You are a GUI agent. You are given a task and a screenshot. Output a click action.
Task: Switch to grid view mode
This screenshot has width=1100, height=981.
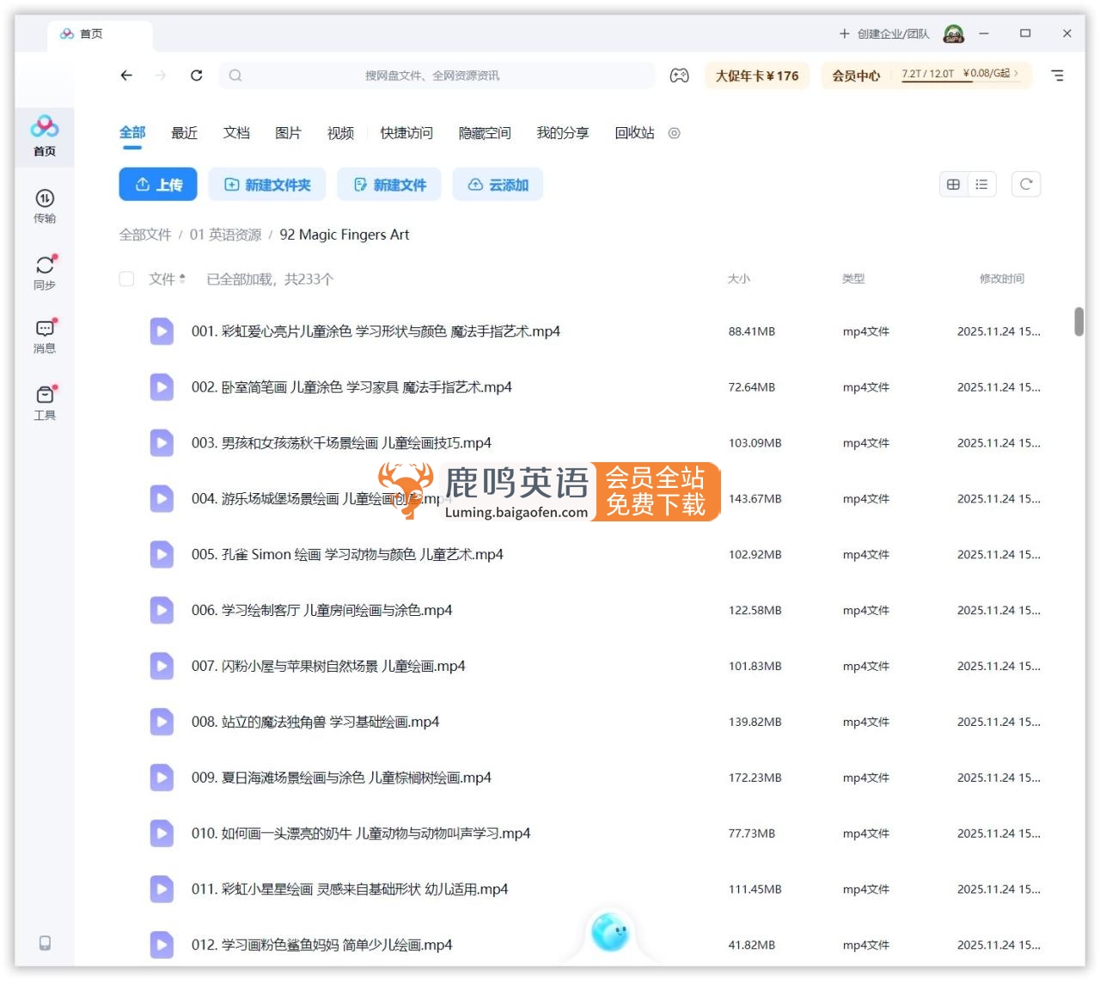[953, 184]
